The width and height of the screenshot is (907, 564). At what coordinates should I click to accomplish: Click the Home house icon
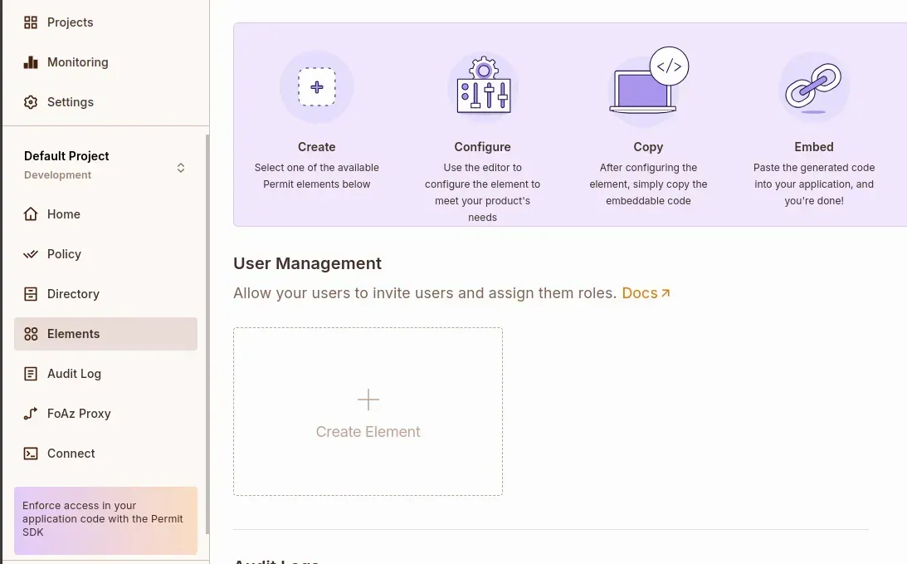(31, 214)
